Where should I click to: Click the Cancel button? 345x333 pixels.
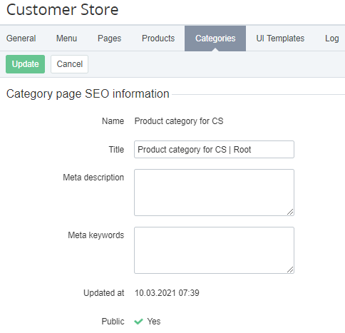pyautogui.click(x=69, y=64)
